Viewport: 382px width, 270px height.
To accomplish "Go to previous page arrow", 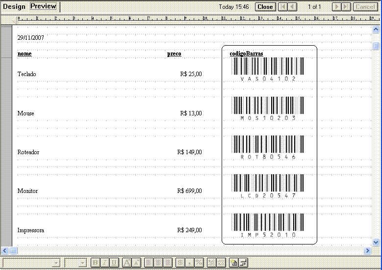I will pos(292,7).
